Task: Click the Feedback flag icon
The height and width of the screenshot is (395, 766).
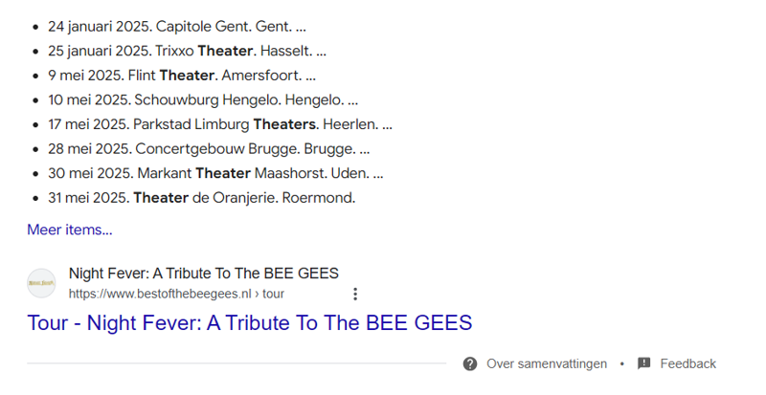Action: point(644,363)
